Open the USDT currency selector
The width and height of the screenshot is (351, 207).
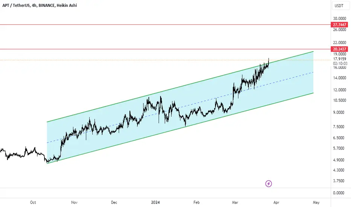coord(340,6)
